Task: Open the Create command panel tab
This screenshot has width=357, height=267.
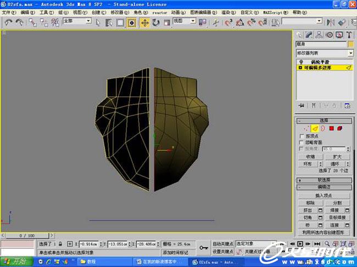Action: point(299,35)
